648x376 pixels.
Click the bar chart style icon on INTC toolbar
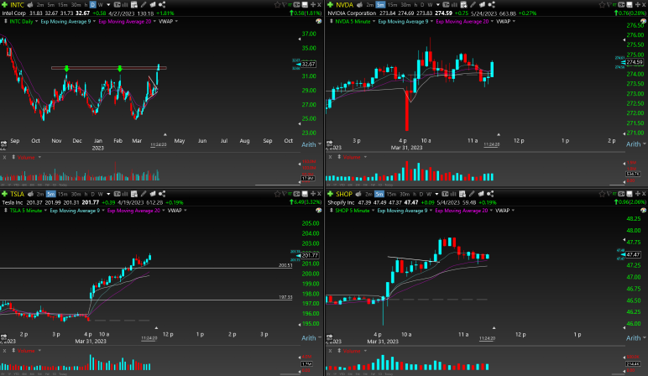pyautogui.click(x=125, y=4)
